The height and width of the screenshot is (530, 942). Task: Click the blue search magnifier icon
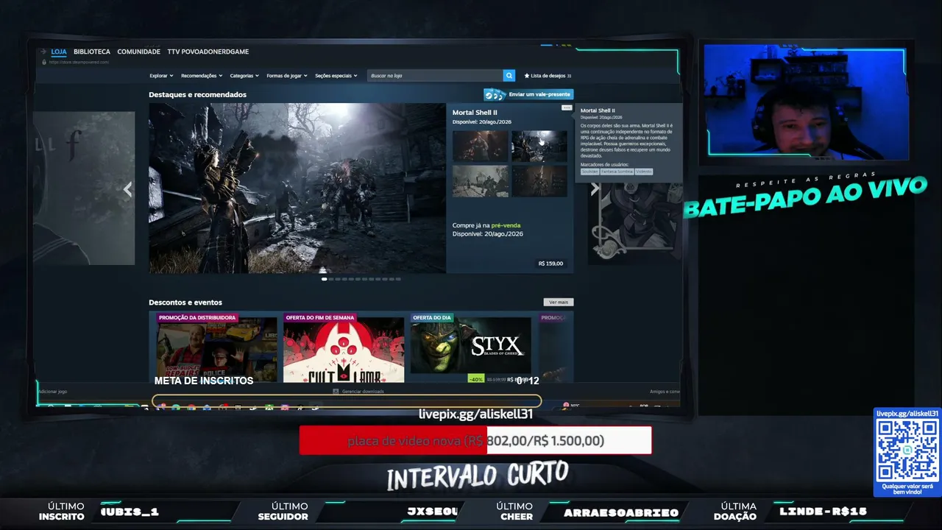click(x=509, y=76)
